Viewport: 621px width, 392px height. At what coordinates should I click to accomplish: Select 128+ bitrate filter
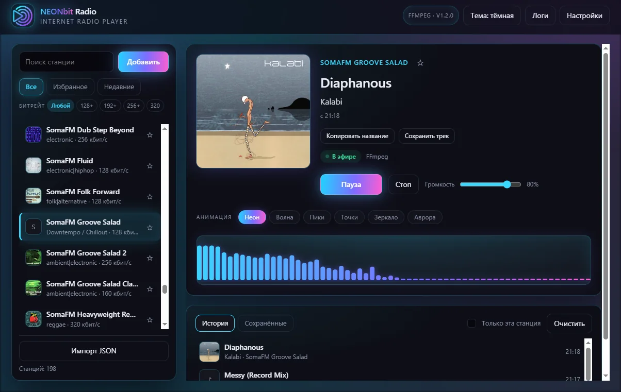(87, 106)
